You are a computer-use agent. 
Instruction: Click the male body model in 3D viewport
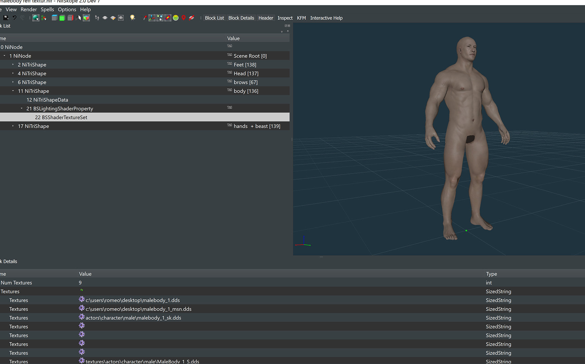coord(467,138)
